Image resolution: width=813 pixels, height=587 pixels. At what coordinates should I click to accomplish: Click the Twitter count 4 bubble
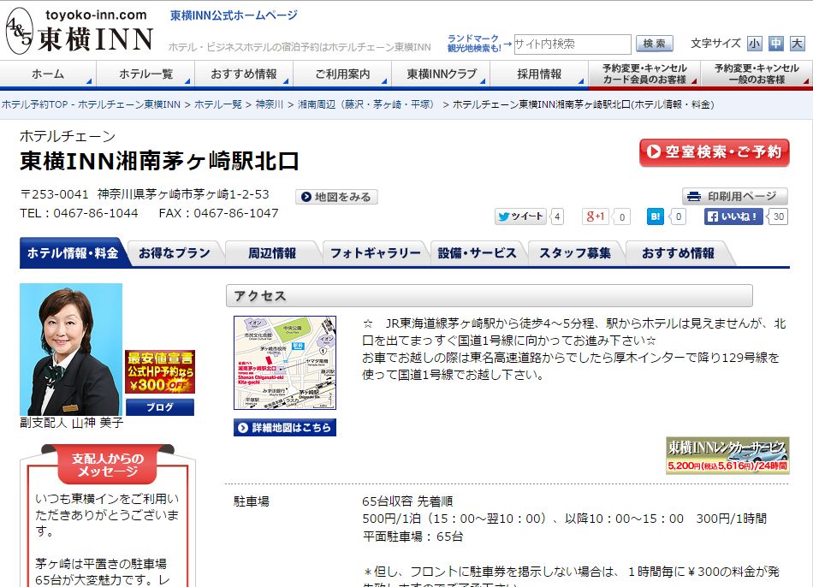coord(556,216)
